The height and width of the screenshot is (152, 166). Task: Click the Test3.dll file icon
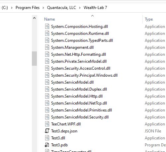(47, 138)
